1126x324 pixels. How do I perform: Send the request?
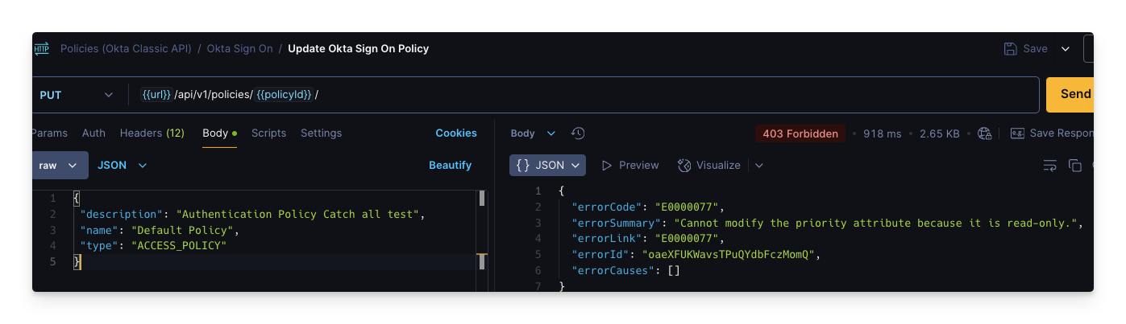point(1070,94)
